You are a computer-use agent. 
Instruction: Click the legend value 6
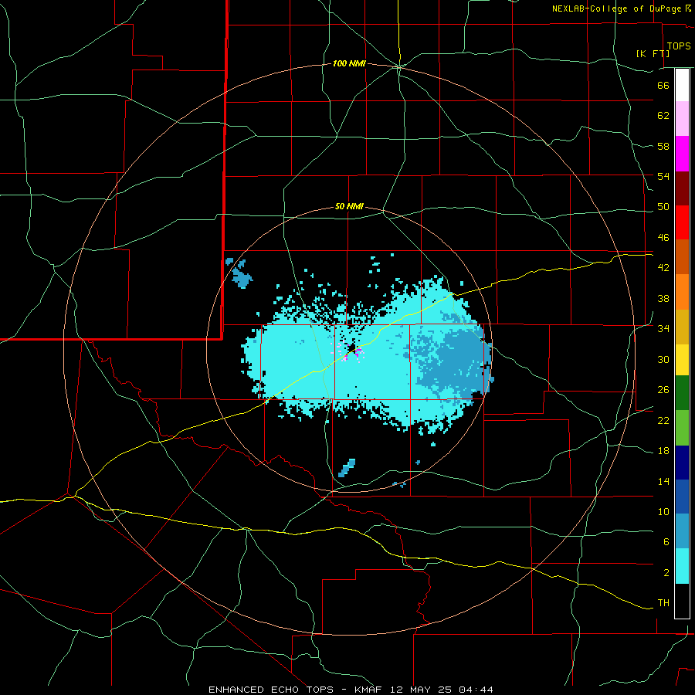(666, 542)
